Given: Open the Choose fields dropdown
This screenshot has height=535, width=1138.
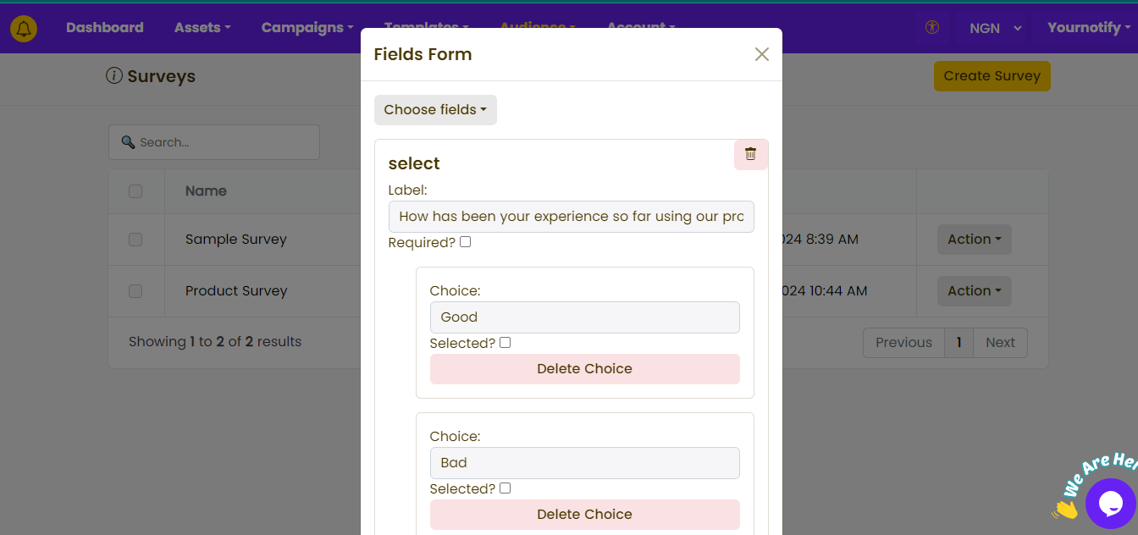Looking at the screenshot, I should pos(435,109).
